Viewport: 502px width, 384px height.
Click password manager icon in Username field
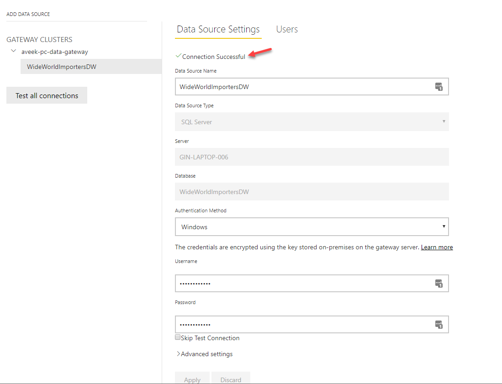pos(439,284)
